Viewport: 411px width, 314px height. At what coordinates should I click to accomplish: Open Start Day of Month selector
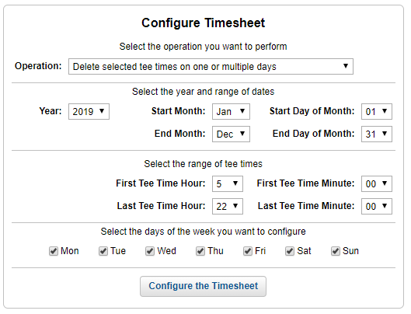pos(377,111)
